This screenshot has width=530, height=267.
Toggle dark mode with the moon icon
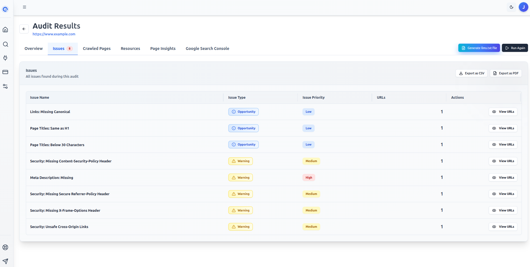[x=511, y=7]
